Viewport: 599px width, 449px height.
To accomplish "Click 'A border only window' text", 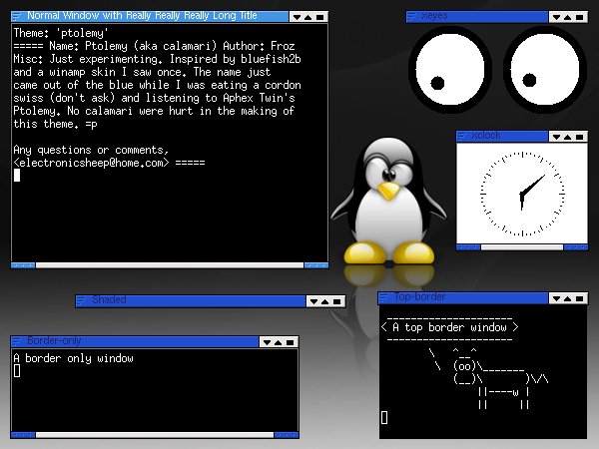I will pyautogui.click(x=73, y=358).
